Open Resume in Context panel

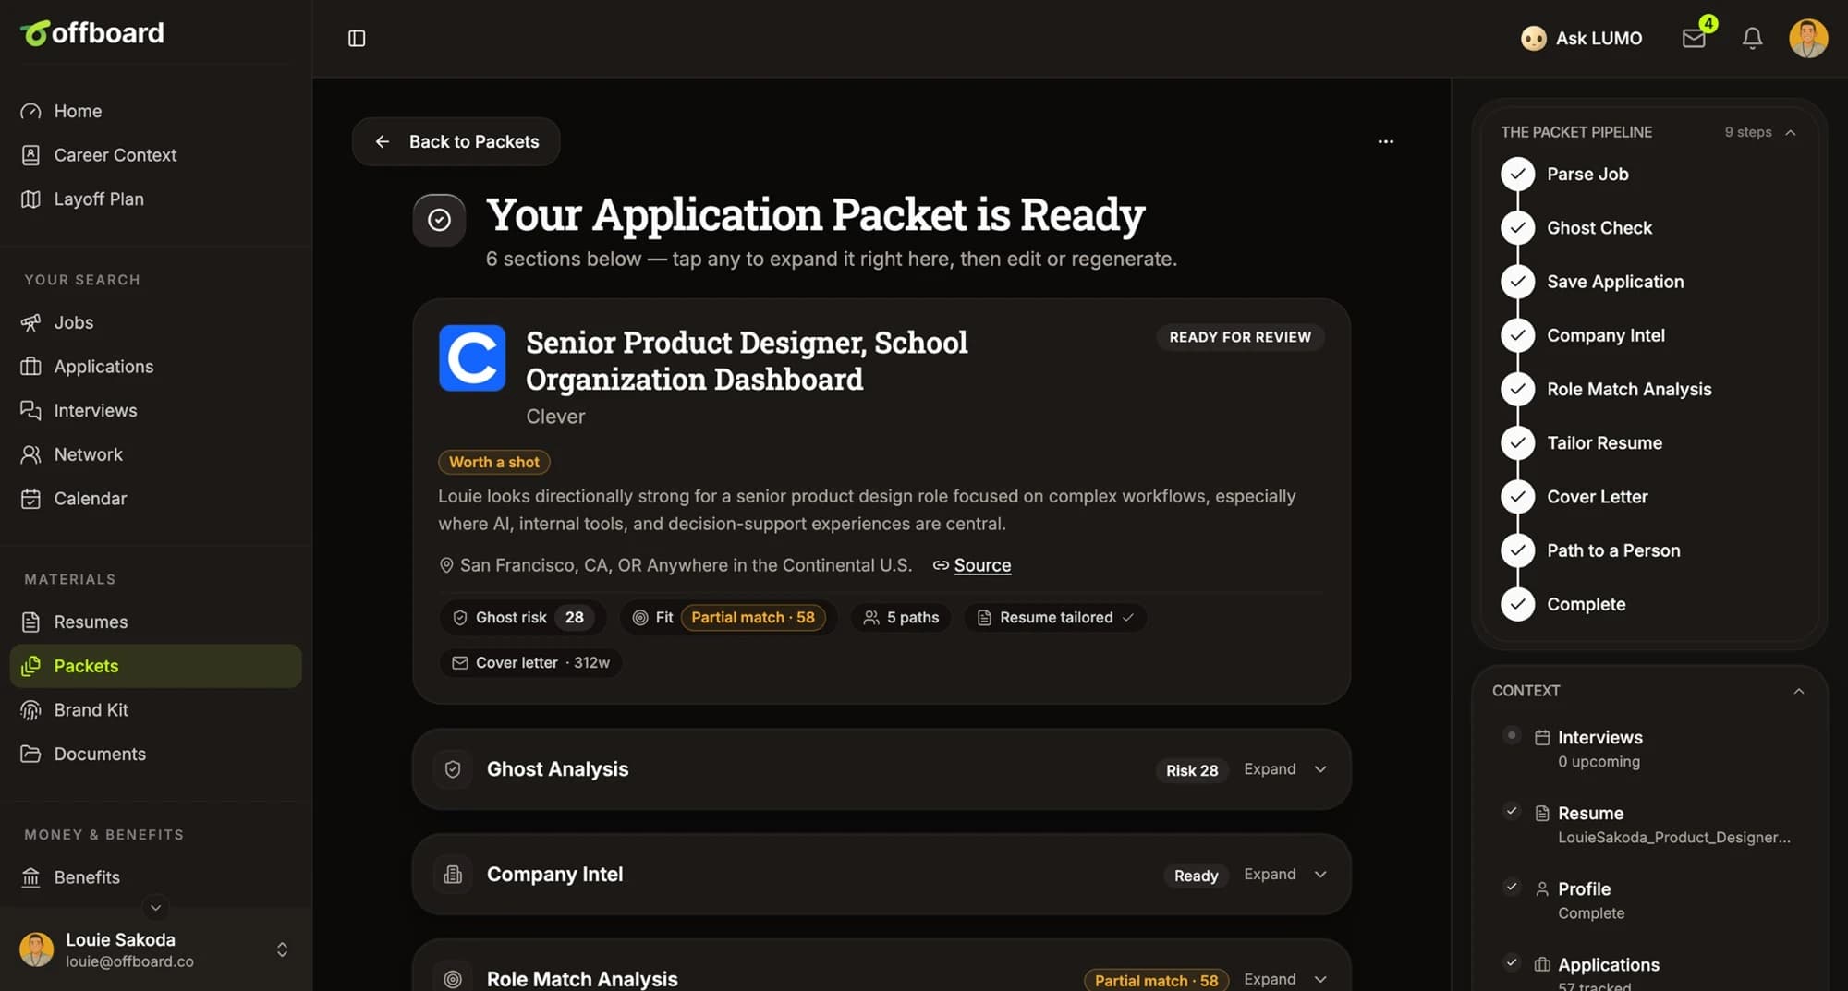tap(1649, 825)
